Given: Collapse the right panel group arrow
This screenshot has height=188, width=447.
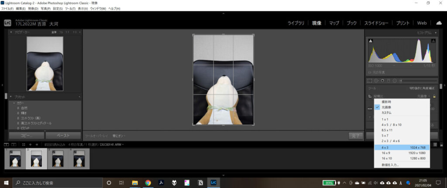Looking at the screenshot, I should [445, 85].
